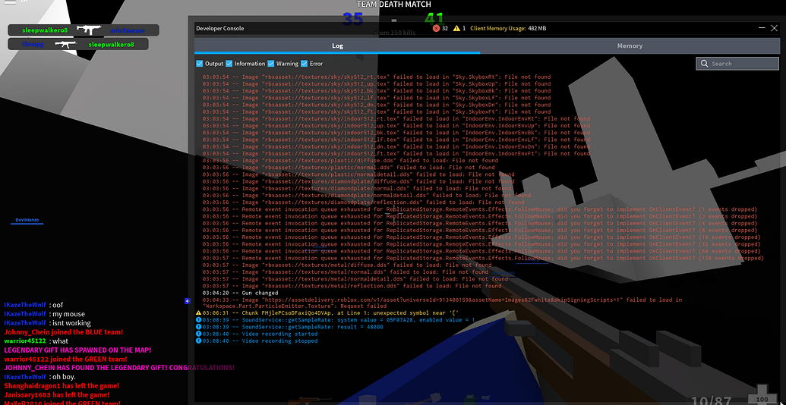Click the IKazeTheWolf 'my mouse' chat message
This screenshot has width=786, height=405.
[x=45, y=314]
